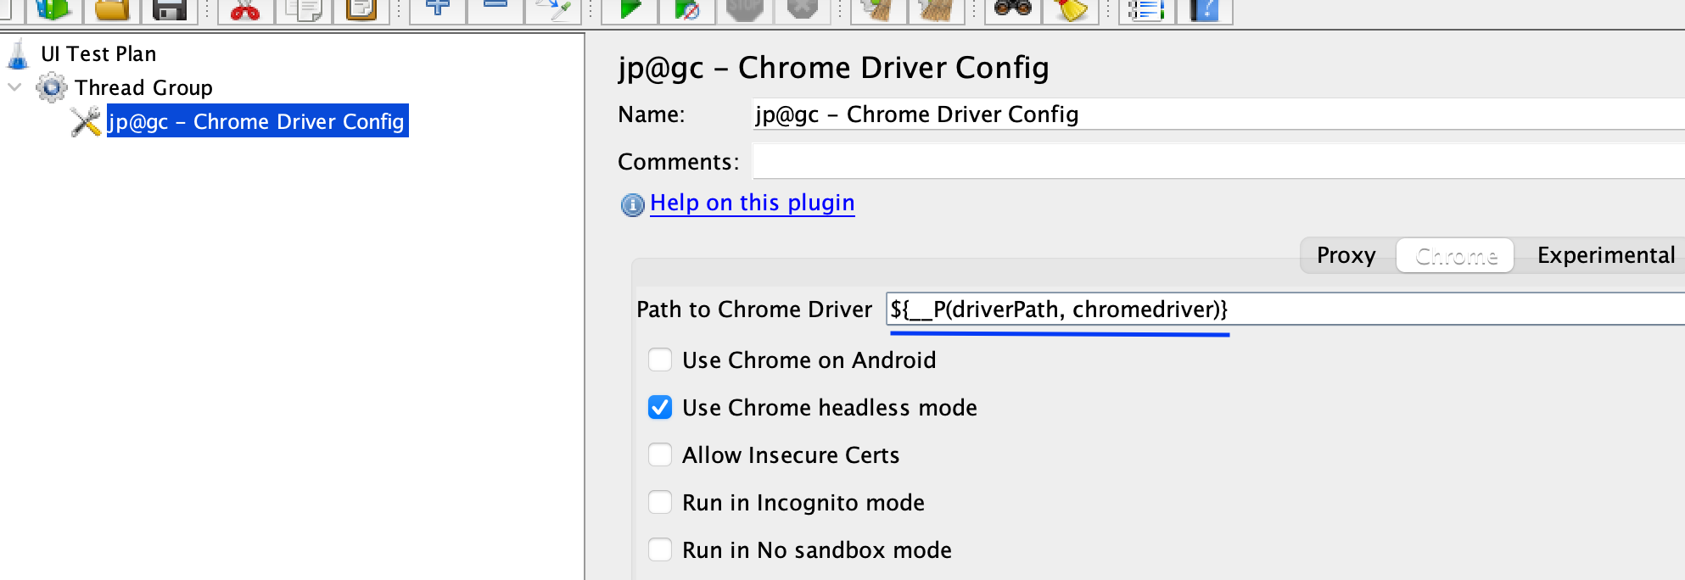
Task: Select the Chrome tab
Action: coord(1456,255)
